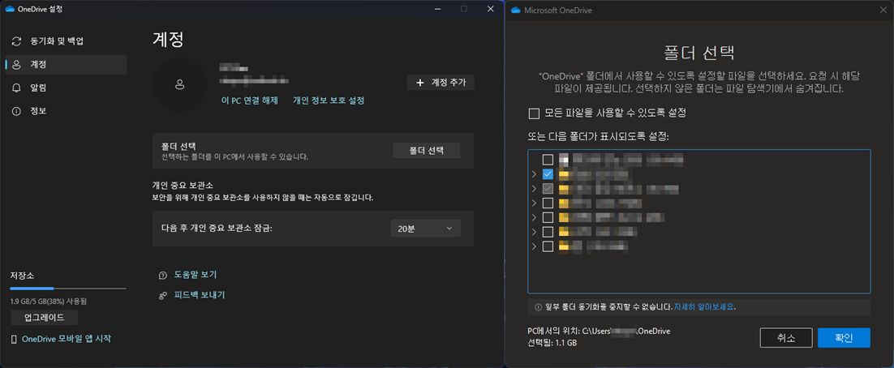
Task: Expand the folder with the grayed checked checkbox
Action: click(x=535, y=189)
